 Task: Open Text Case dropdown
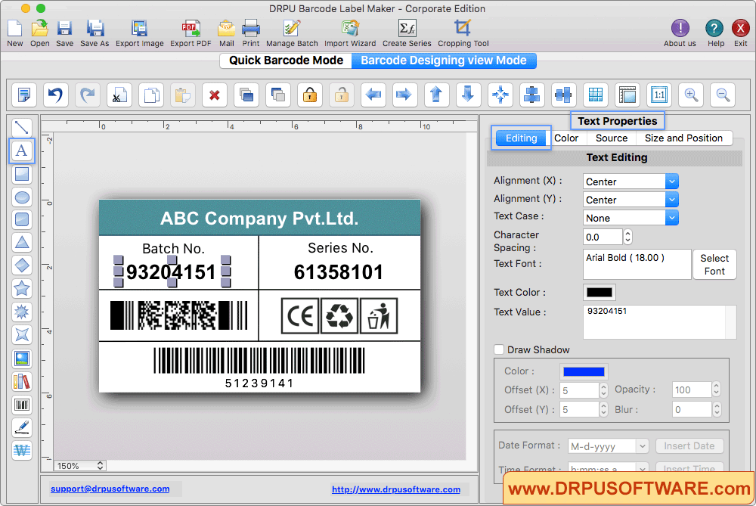pyautogui.click(x=631, y=218)
